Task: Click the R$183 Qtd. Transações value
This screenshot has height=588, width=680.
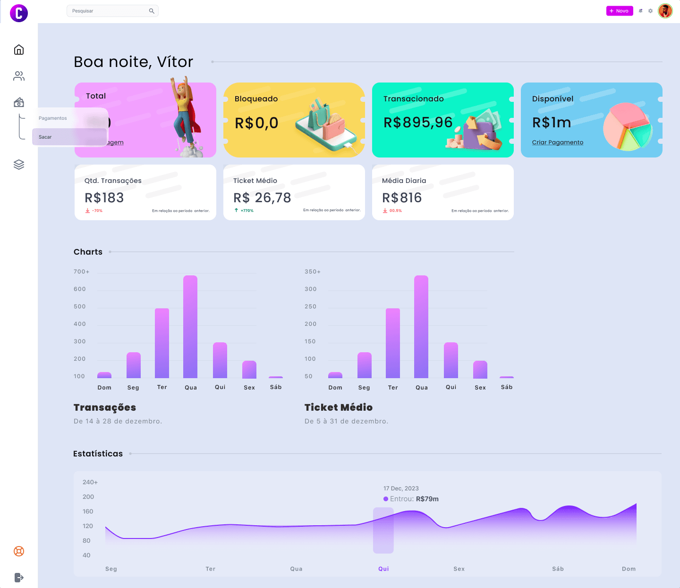Action: (x=104, y=198)
